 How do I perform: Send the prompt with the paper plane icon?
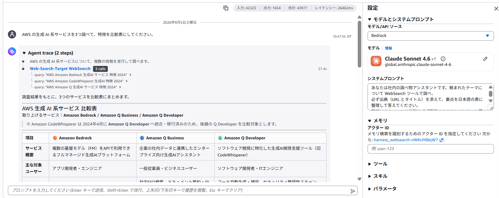tap(353, 191)
